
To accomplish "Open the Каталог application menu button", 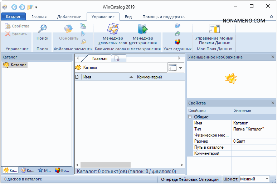I will pyautogui.click(x=13, y=16).
